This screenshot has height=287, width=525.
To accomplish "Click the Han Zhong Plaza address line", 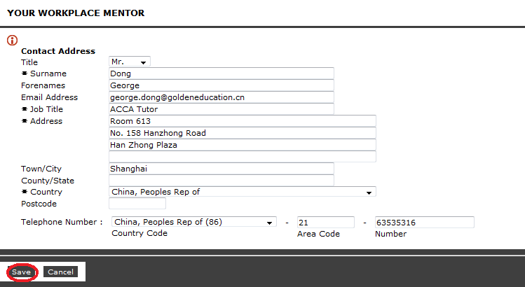I will point(243,145).
